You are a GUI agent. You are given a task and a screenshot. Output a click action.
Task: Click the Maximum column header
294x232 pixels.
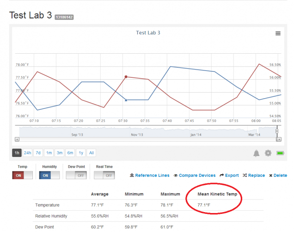coord(170,194)
